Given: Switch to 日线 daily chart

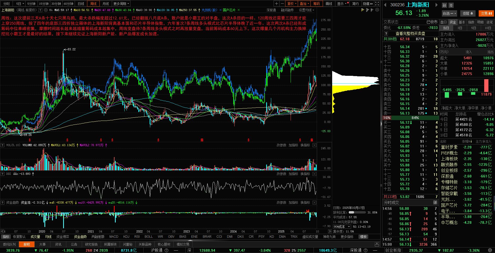Looking at the screenshot, I should (81, 4).
